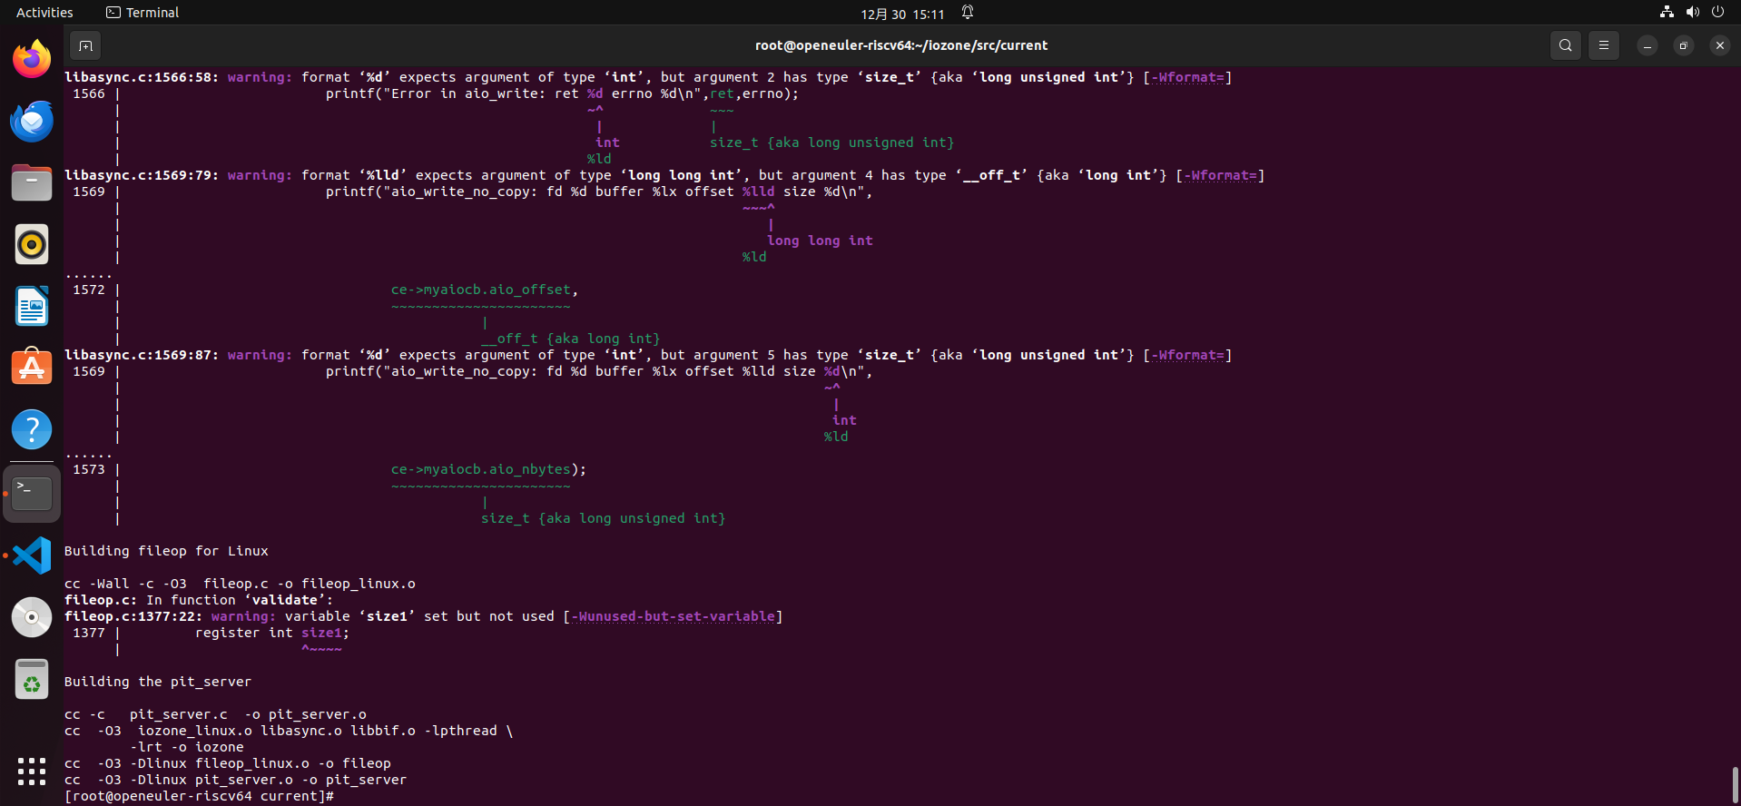Open the terminal hamburger menu

click(1604, 45)
